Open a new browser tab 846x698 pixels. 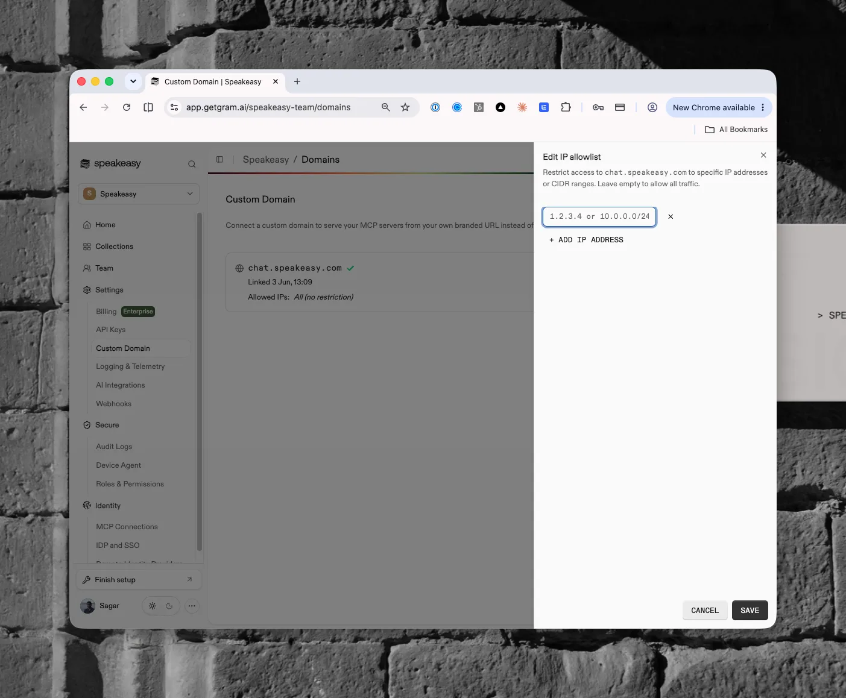click(x=297, y=81)
